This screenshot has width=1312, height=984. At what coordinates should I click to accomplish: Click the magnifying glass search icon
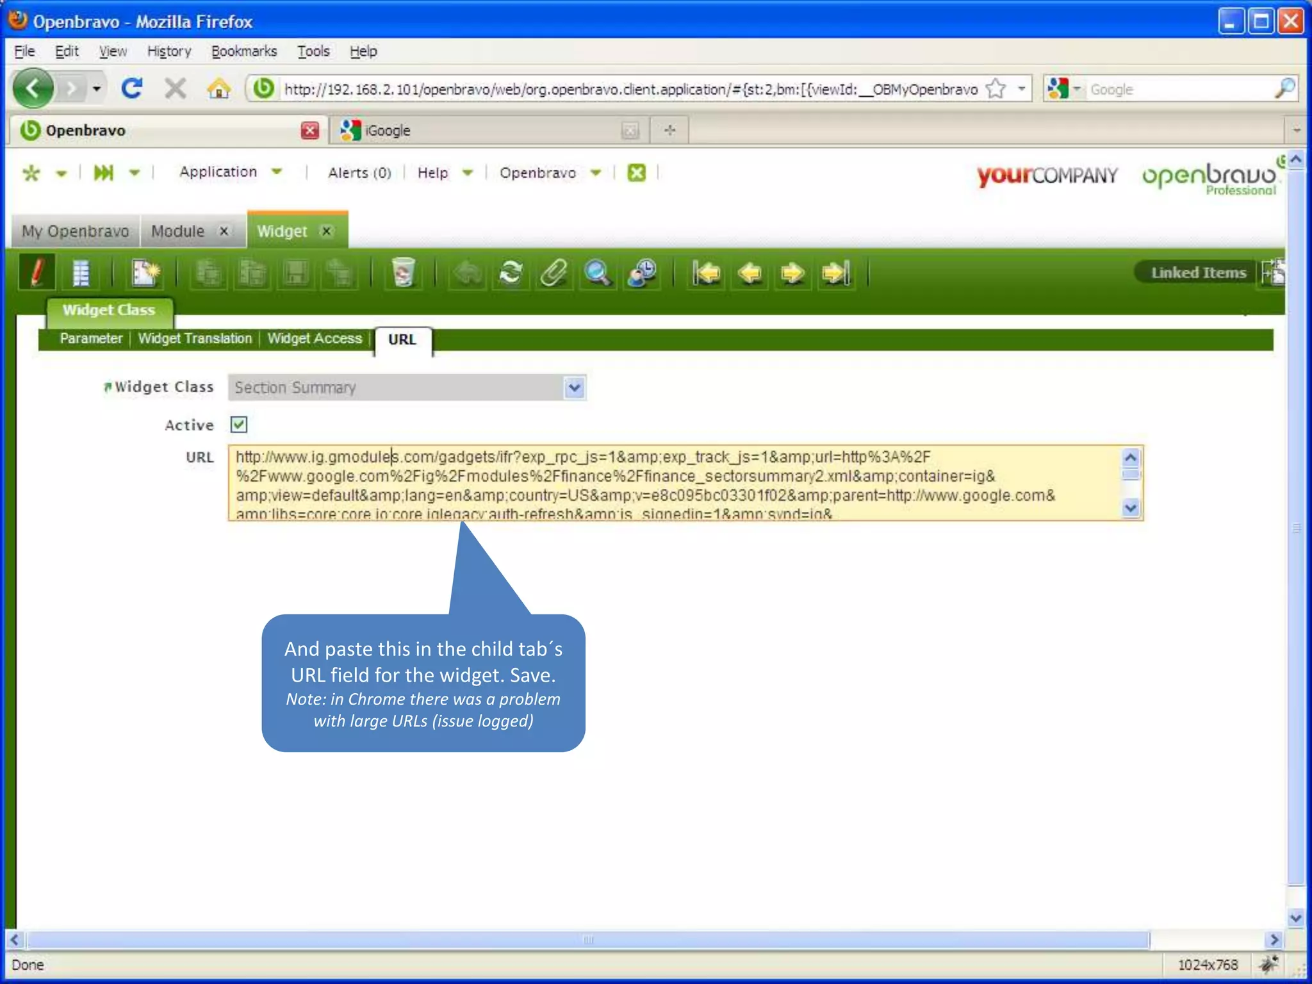598,273
